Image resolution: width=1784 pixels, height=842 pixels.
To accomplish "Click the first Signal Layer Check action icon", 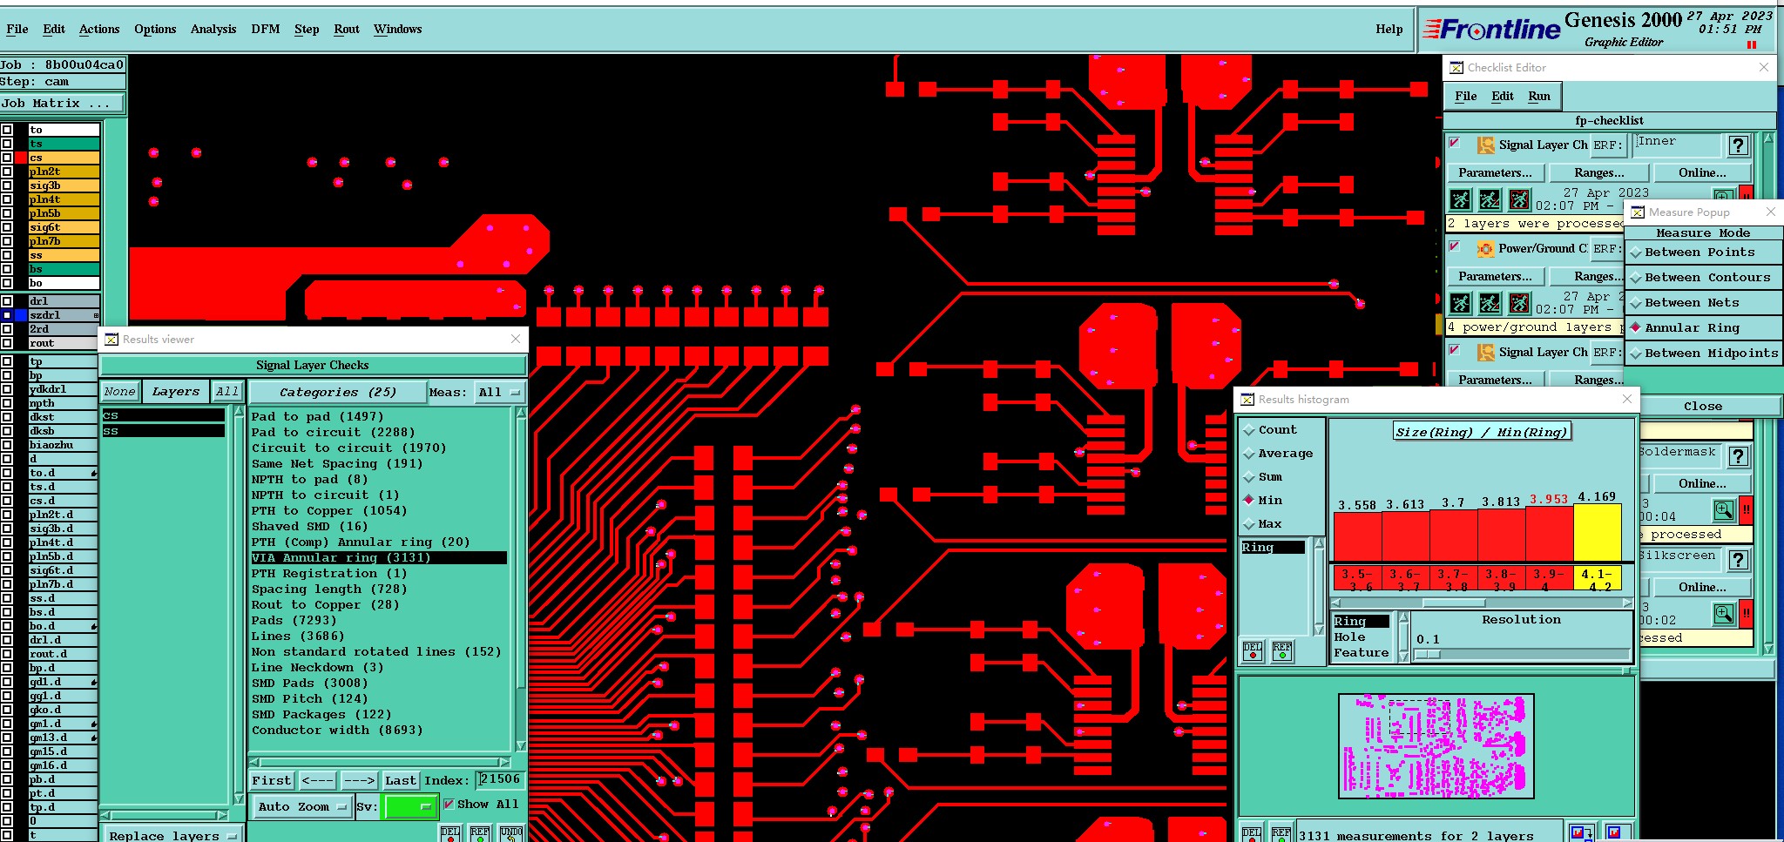I will (1485, 145).
